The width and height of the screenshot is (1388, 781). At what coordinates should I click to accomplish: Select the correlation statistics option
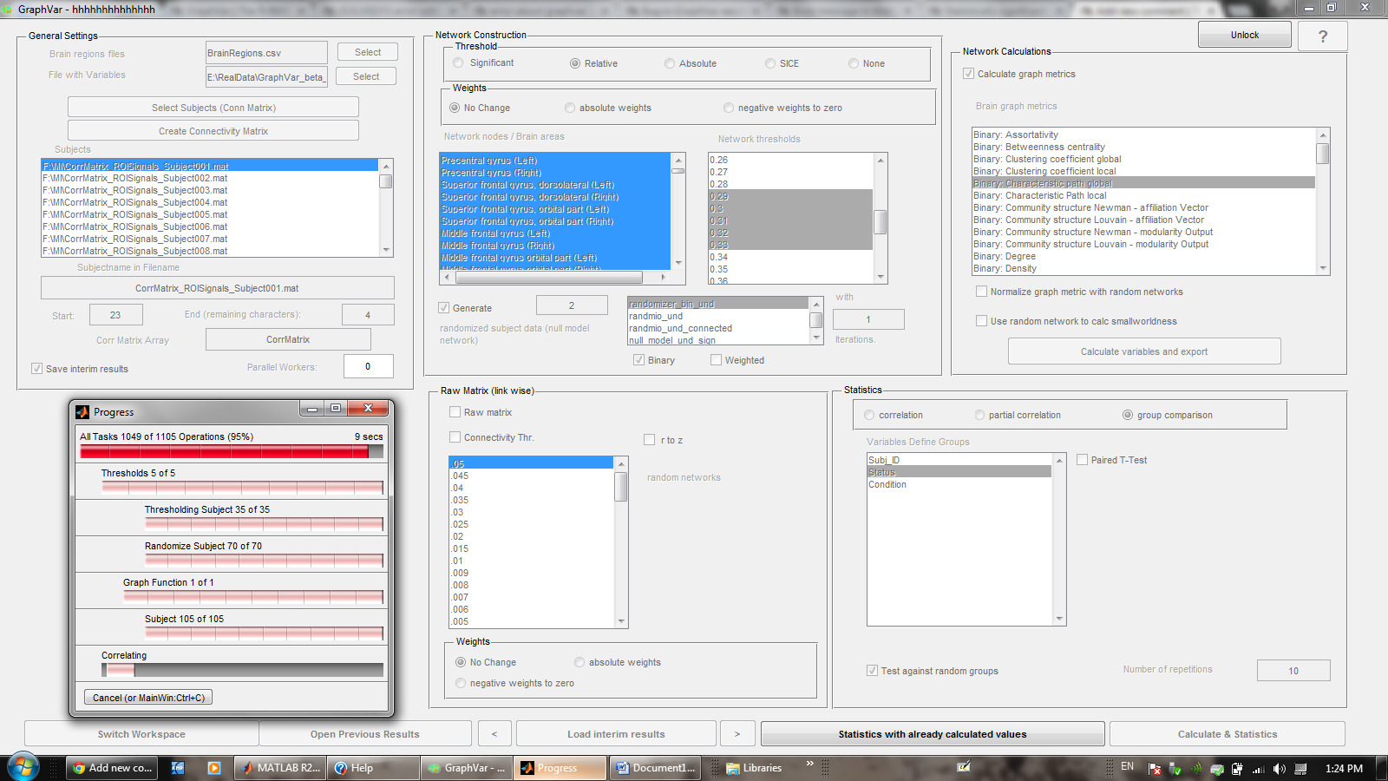pyautogui.click(x=869, y=415)
